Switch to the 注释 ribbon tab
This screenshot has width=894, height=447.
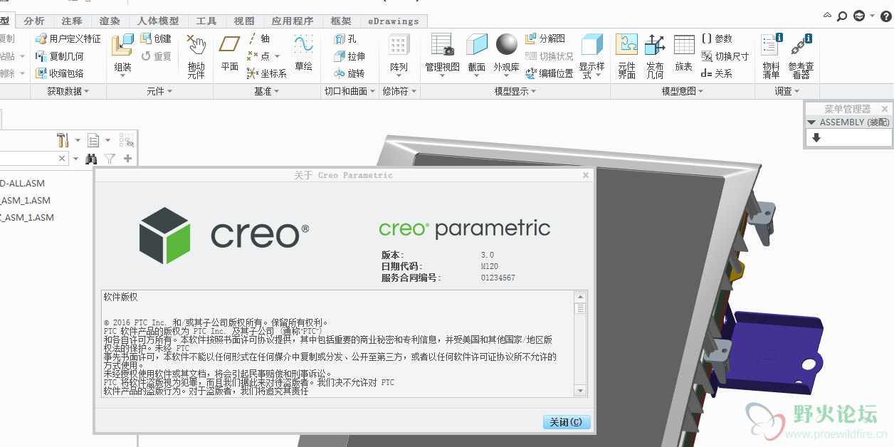(x=72, y=21)
